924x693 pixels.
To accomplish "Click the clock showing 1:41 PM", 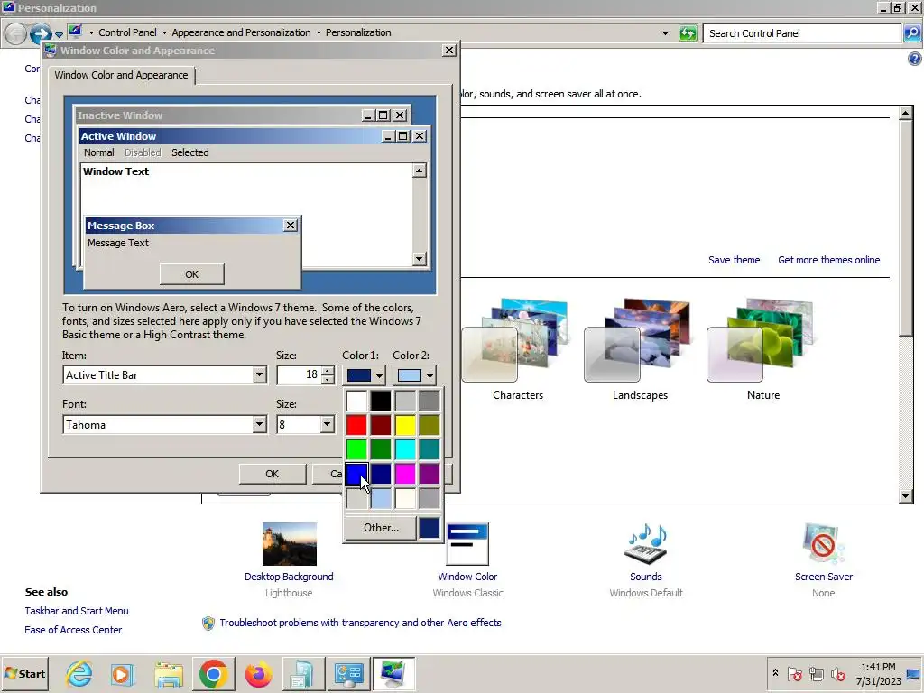I will point(878,667).
